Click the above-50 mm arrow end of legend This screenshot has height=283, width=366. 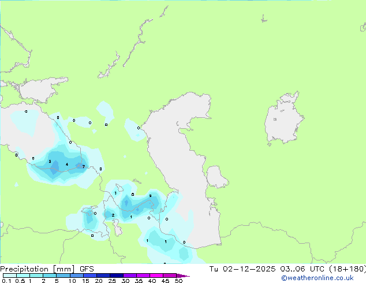point(183,275)
